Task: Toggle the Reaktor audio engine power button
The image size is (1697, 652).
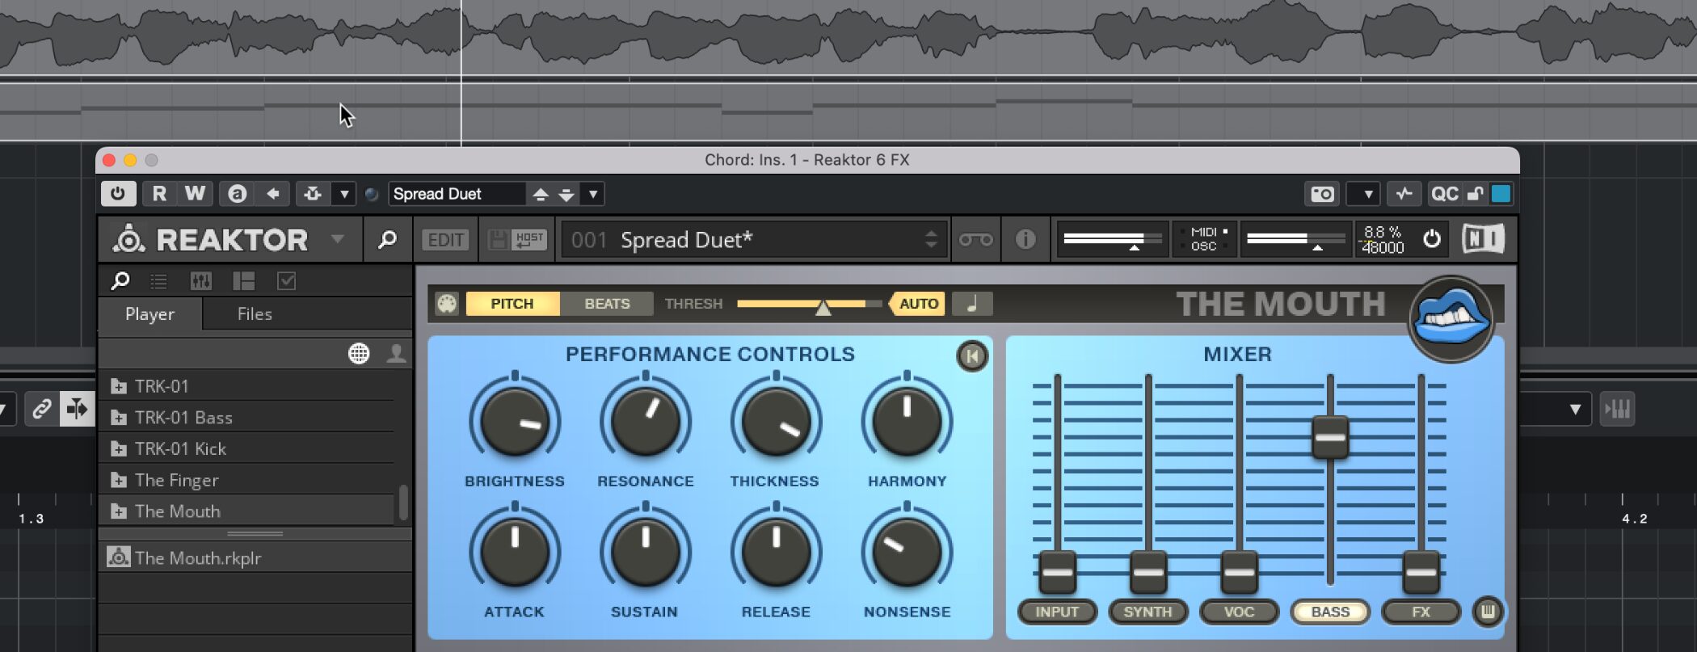Action: (1431, 239)
